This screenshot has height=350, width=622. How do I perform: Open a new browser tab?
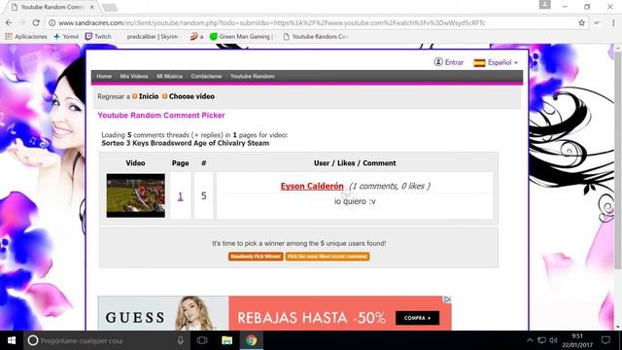tap(110, 7)
